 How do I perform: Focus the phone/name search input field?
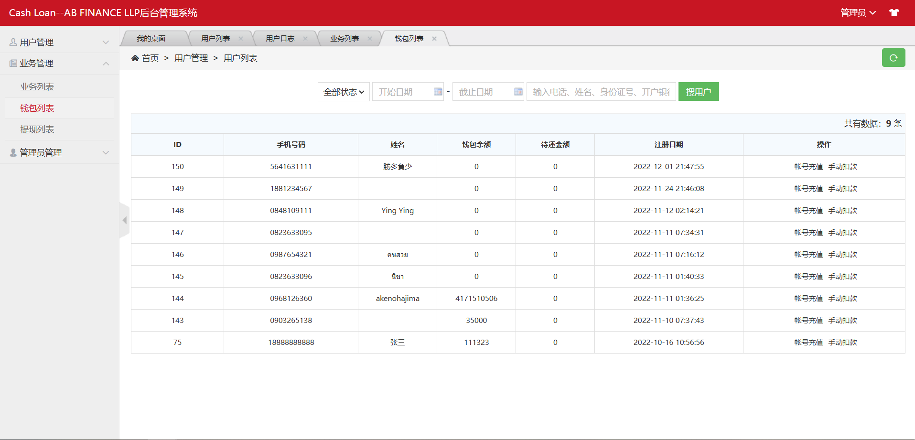[x=601, y=92]
